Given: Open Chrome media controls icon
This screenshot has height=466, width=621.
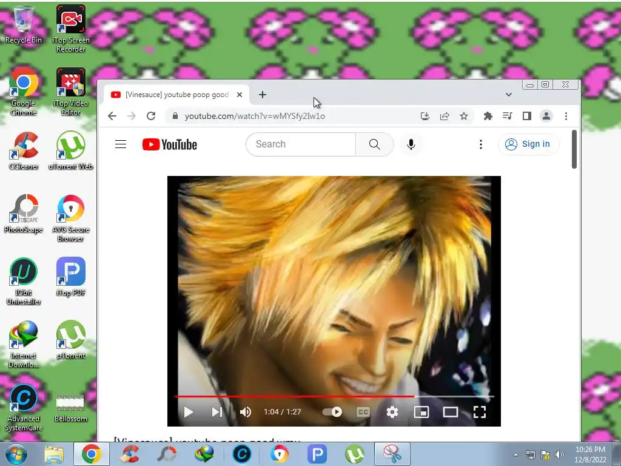Looking at the screenshot, I should pos(508,116).
